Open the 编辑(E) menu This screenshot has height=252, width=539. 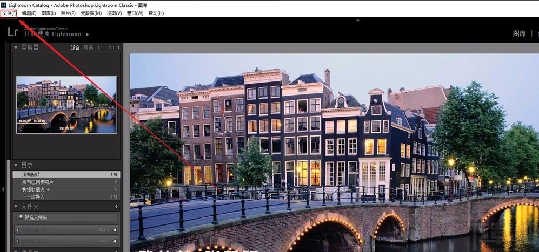click(29, 13)
